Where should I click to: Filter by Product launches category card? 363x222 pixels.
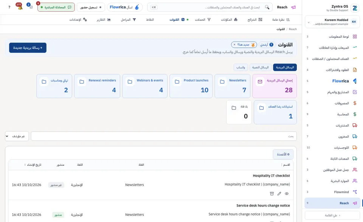(x=191, y=86)
